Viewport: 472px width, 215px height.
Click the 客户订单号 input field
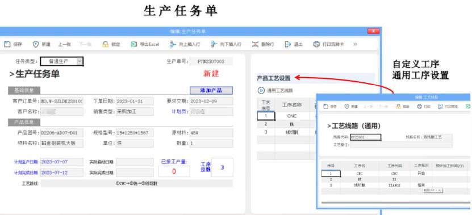[x=62, y=101]
